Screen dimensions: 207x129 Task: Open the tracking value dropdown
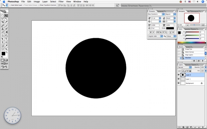(175, 21)
